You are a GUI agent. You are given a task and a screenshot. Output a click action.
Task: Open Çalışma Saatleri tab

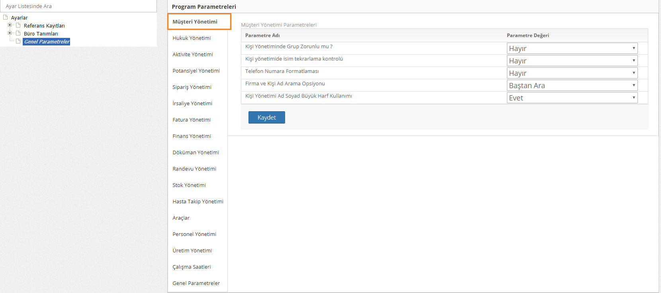[192, 267]
